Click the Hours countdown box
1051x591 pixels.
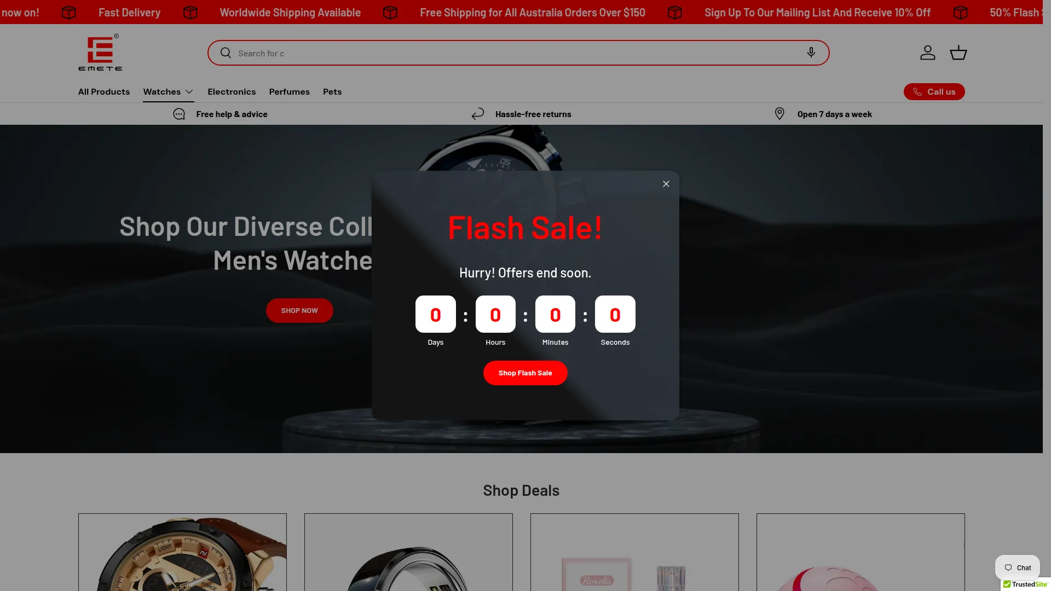[x=495, y=314]
